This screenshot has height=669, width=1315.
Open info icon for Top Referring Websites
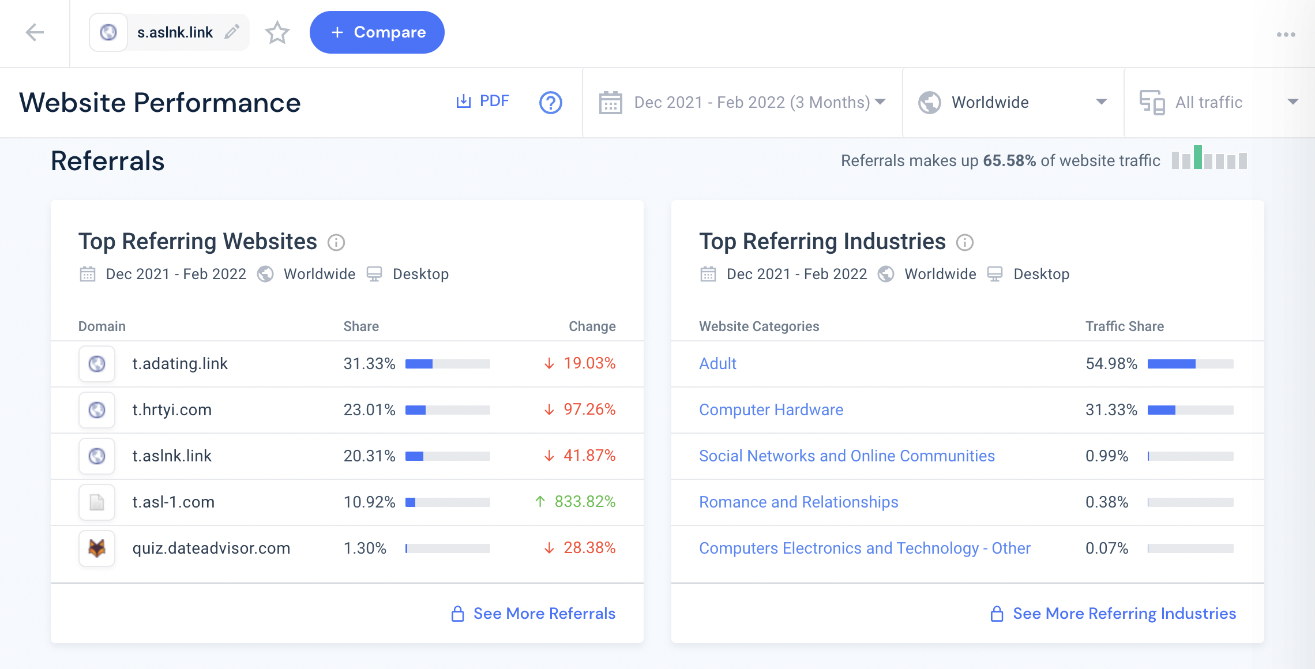[x=336, y=243]
